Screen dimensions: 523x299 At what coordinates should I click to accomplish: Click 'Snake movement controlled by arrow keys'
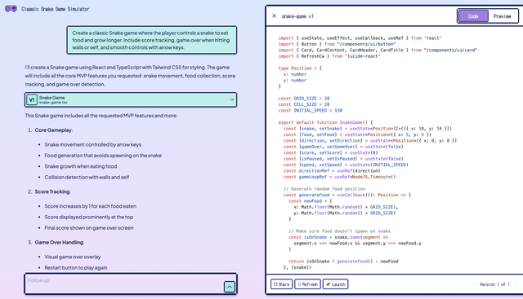[92, 145]
